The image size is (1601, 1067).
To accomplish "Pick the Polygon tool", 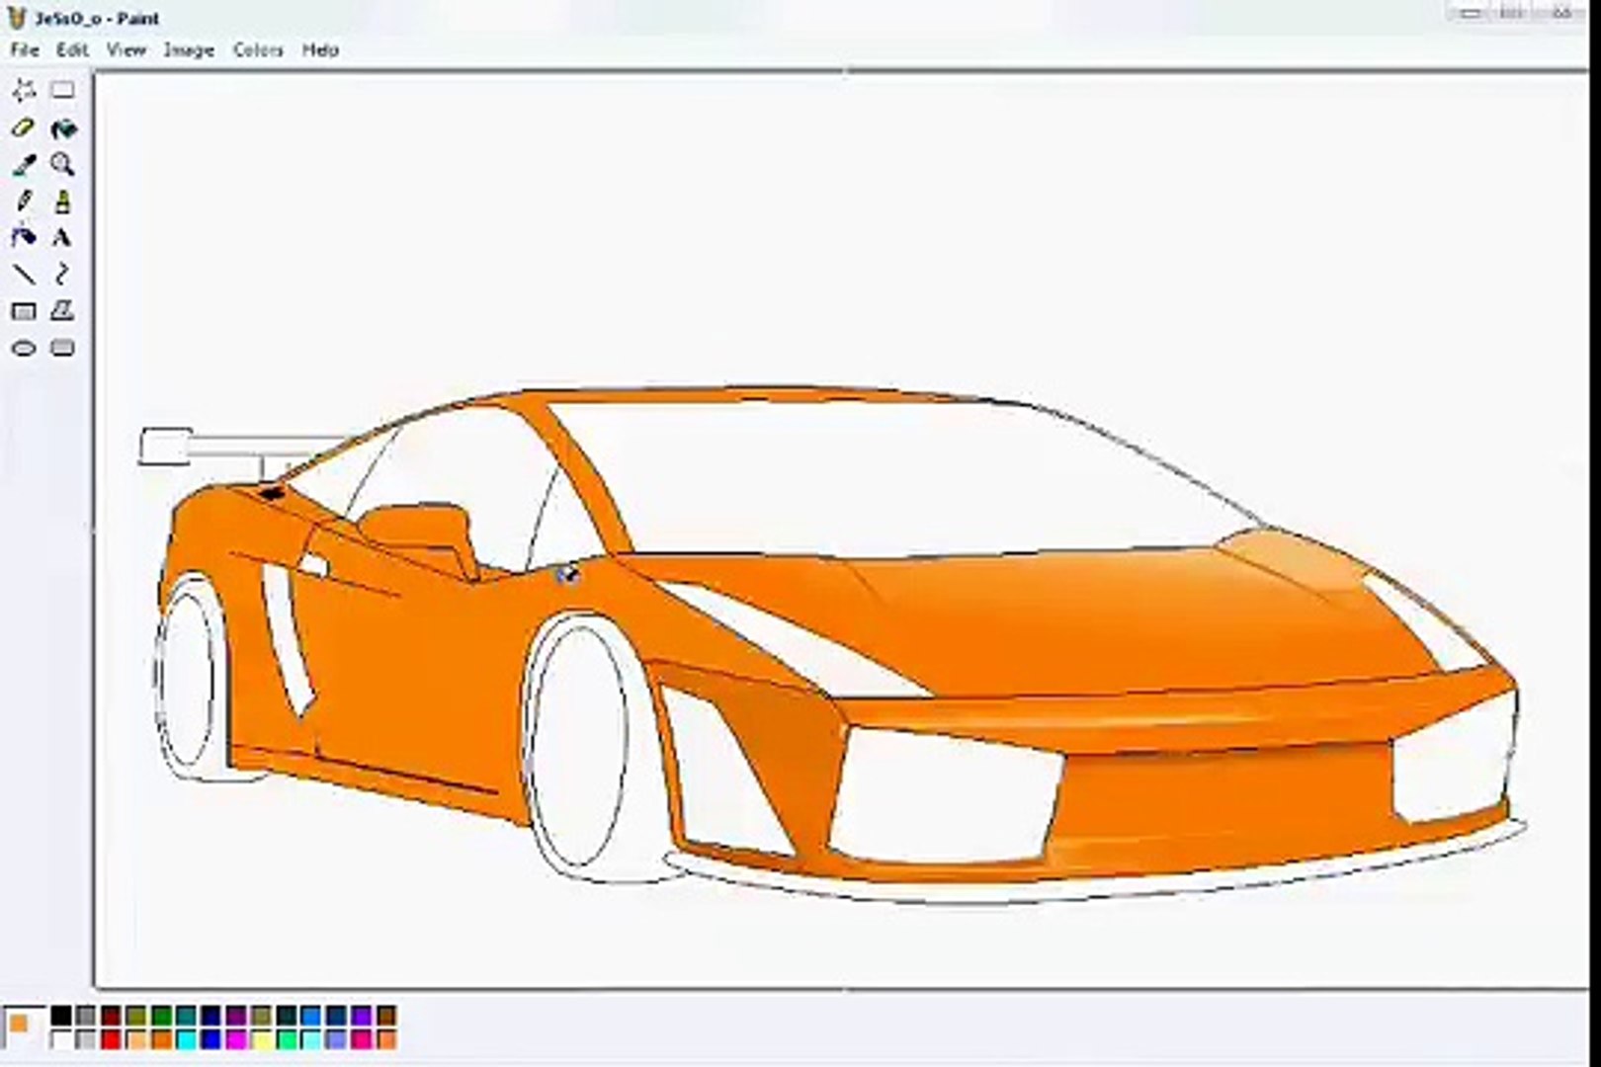I will click(62, 310).
